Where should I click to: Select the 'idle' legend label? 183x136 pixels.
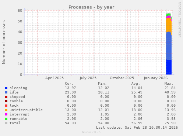click(14, 92)
